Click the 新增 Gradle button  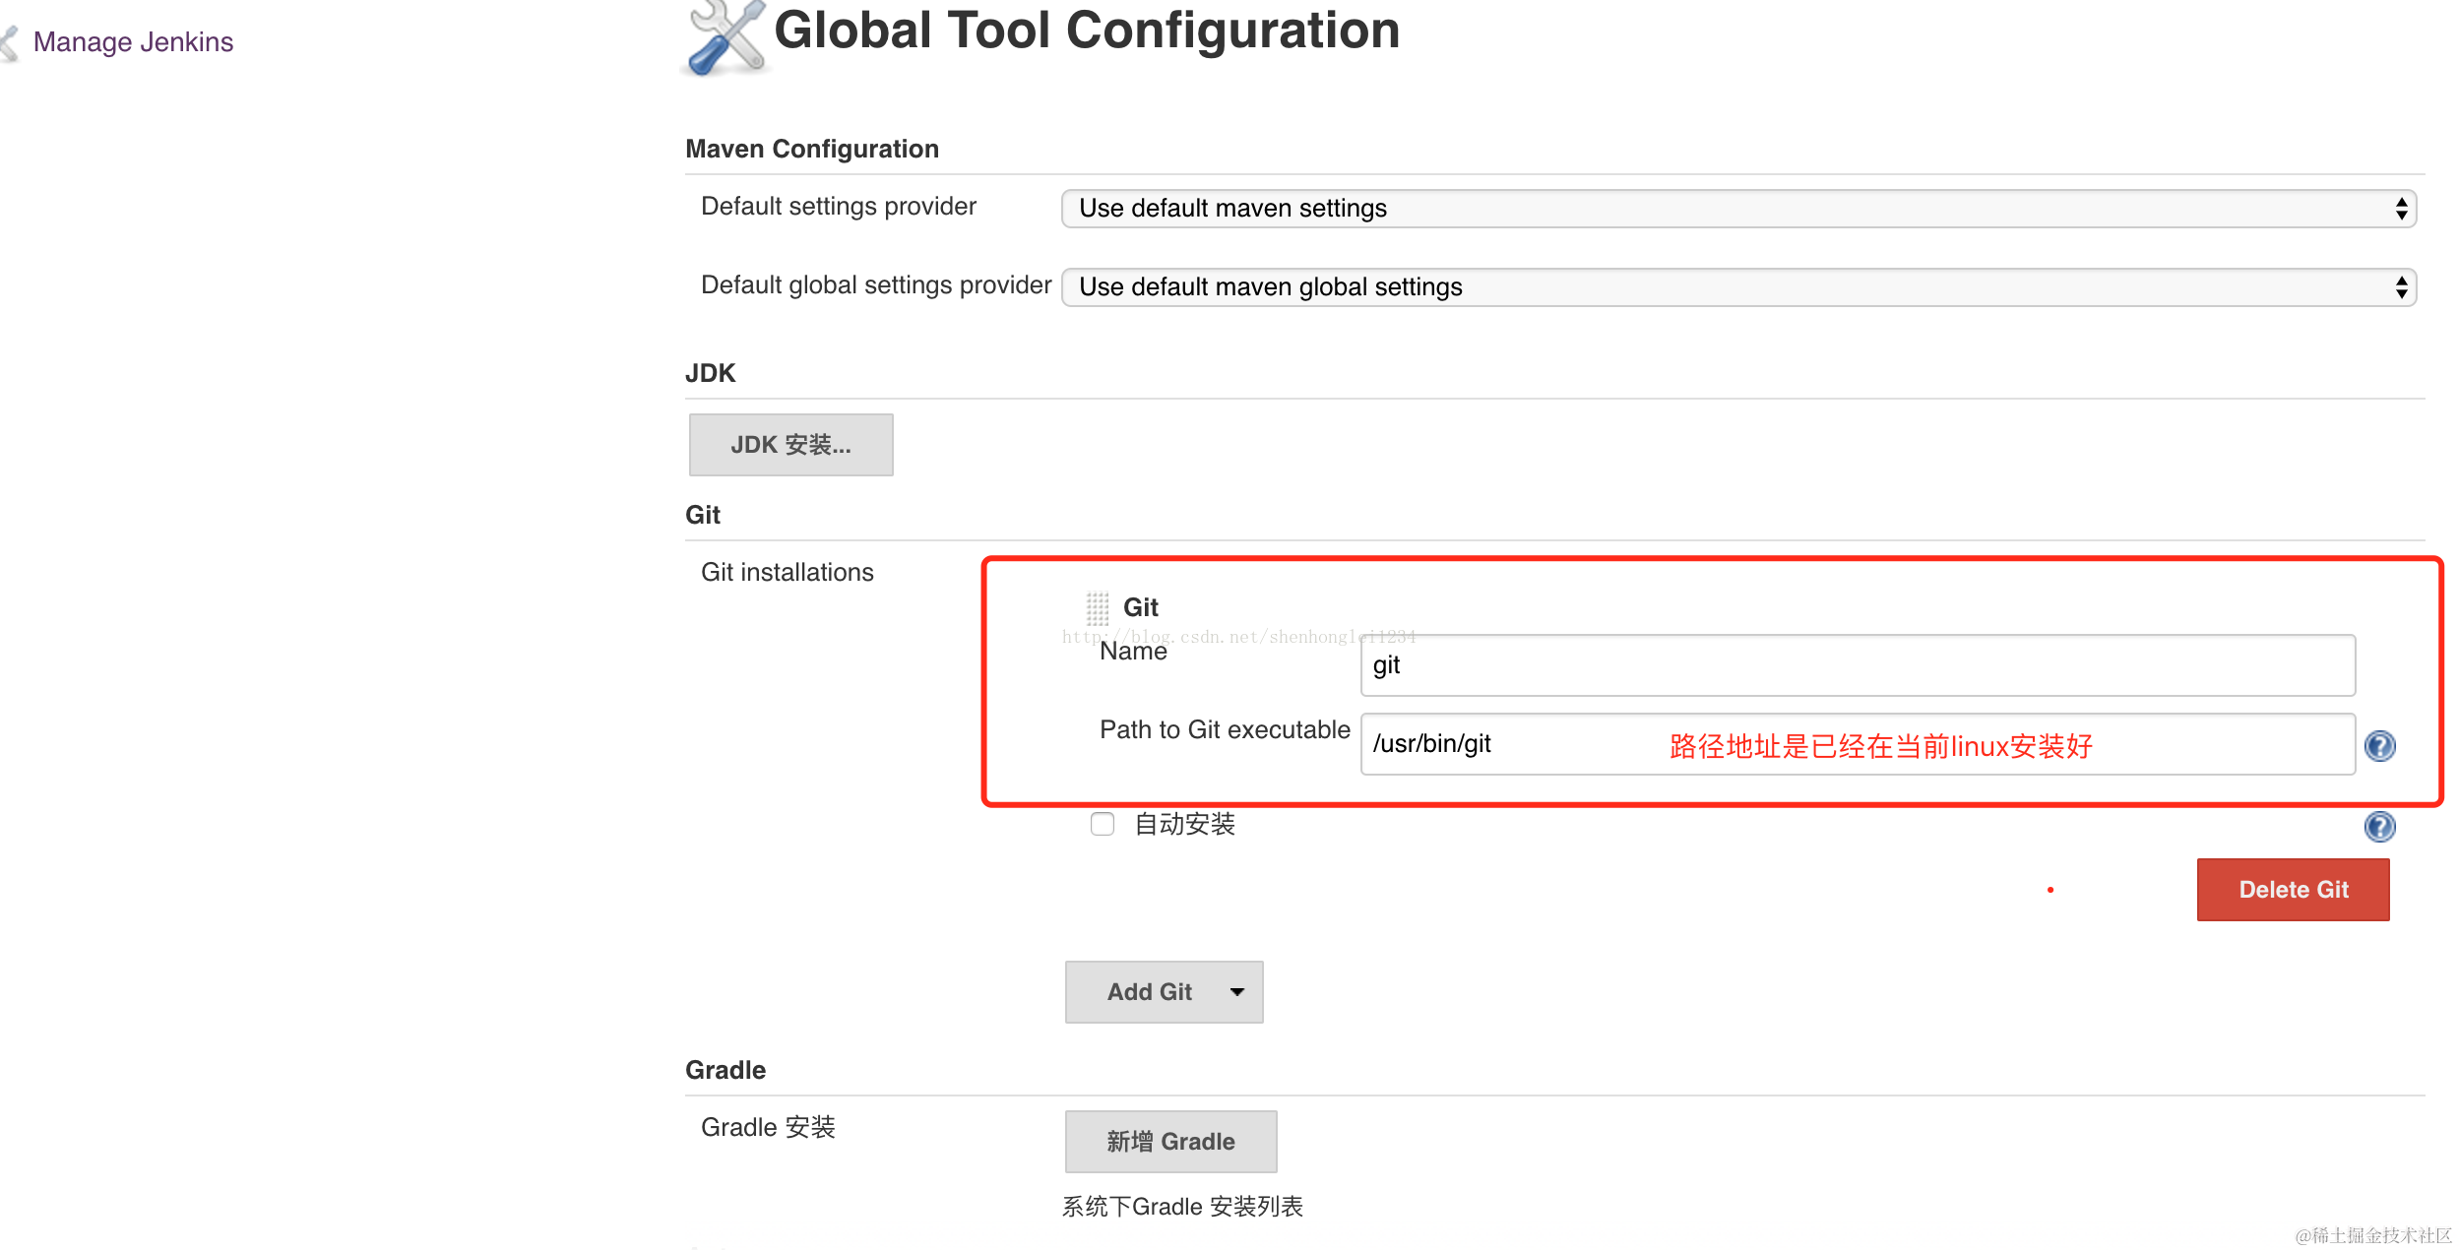[1169, 1142]
